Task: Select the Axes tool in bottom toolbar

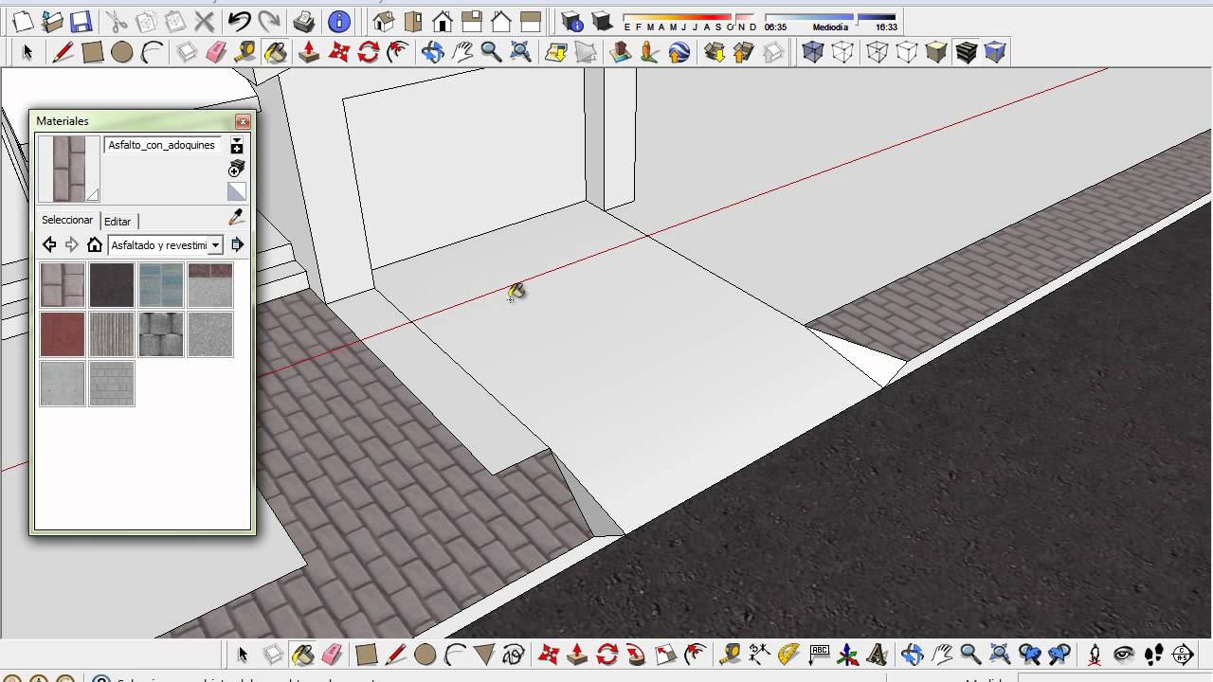Action: click(x=848, y=654)
